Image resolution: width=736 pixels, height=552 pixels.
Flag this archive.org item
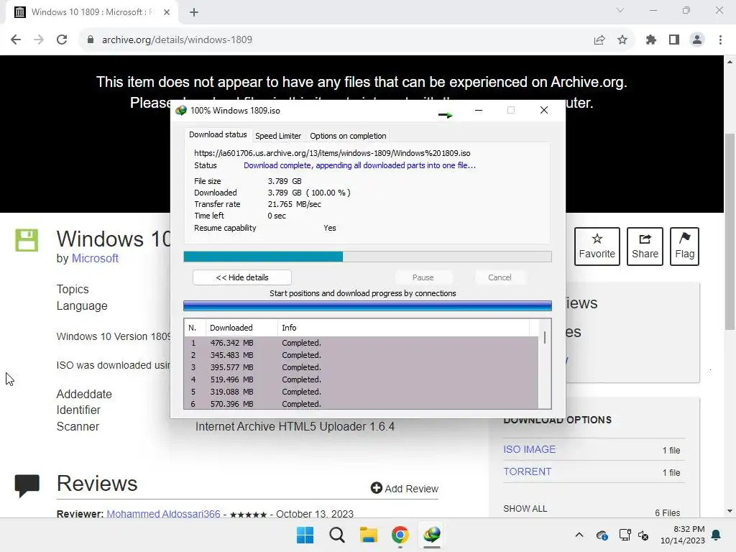[x=684, y=247]
